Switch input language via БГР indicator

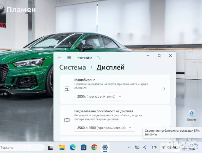(x=154, y=148)
